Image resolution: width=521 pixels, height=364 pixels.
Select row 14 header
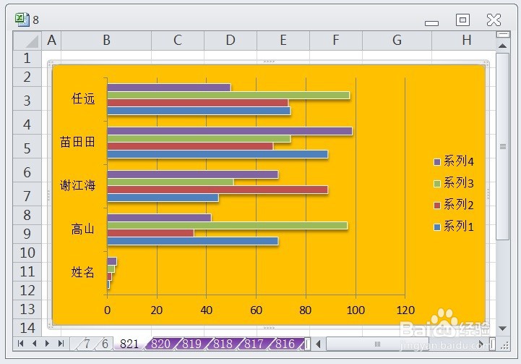27,328
